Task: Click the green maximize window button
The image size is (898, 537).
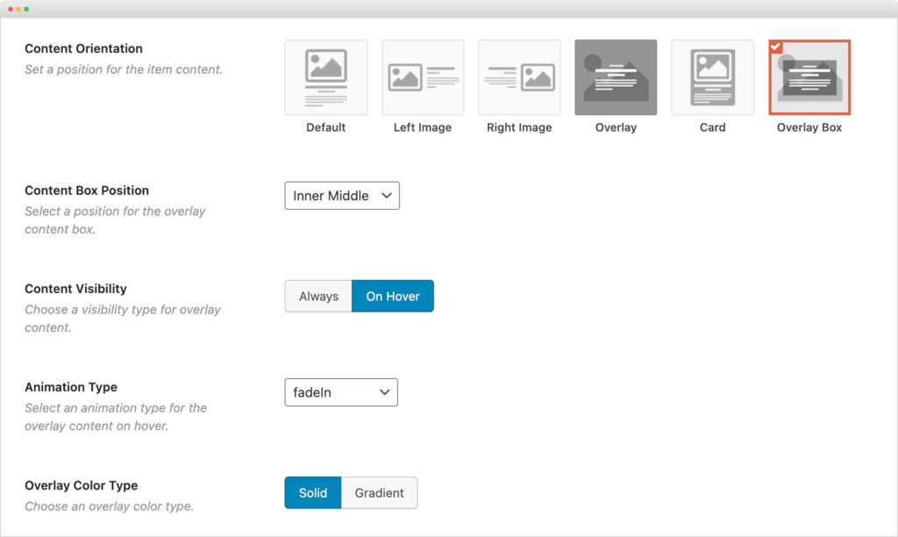Action: (26, 9)
